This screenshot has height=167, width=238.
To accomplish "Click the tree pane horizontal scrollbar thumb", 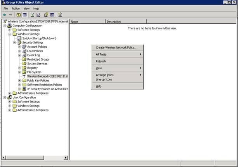I will (25, 158).
